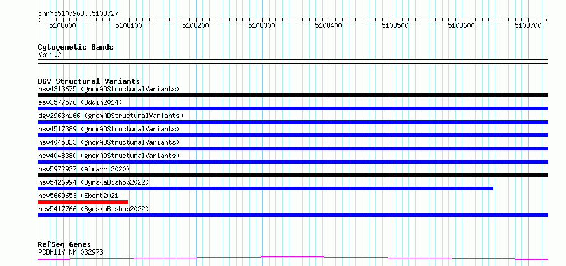Select the blue bar for esv3577576
This screenshot has height=266, width=566.
click(x=293, y=109)
